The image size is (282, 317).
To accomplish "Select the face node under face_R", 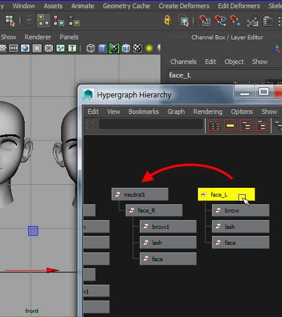I will 168,259.
